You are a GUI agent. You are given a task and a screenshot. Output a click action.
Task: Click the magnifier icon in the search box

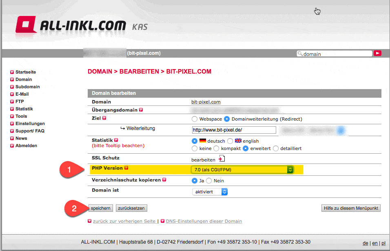[300, 54]
